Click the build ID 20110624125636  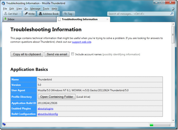pos(47,103)
